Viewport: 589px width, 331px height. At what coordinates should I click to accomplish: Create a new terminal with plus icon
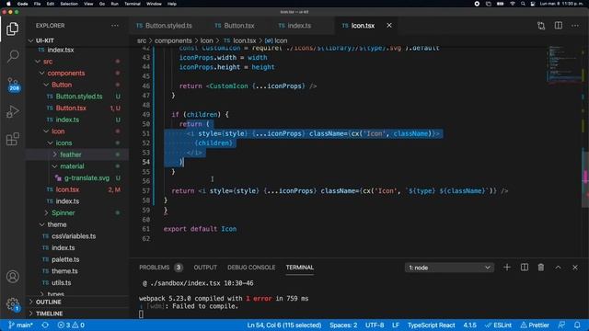507,268
